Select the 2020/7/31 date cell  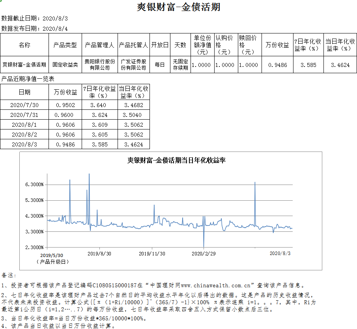coord(24,115)
